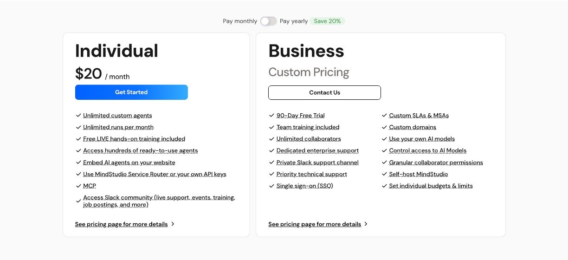Click checkmark icon beside Custom SLAs & MSAs
This screenshot has width=568, height=260.
[384, 115]
